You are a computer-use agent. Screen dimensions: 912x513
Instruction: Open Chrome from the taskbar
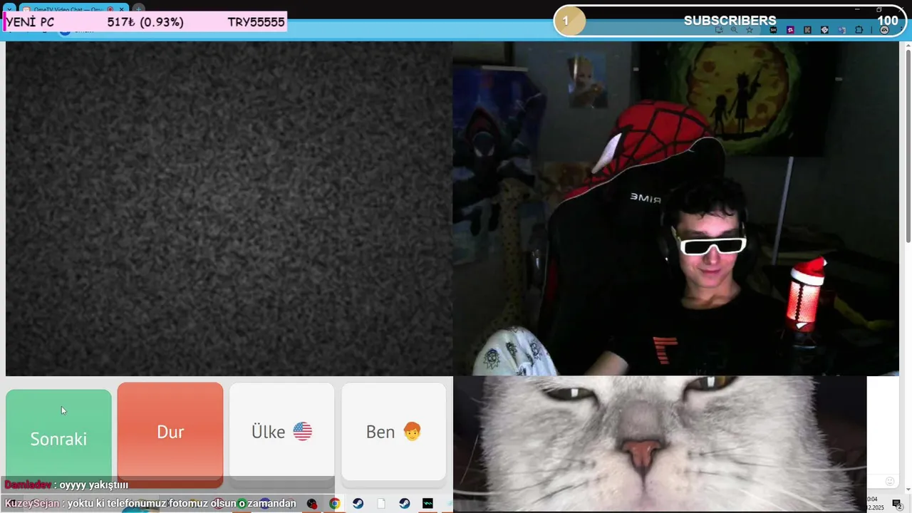(x=335, y=504)
